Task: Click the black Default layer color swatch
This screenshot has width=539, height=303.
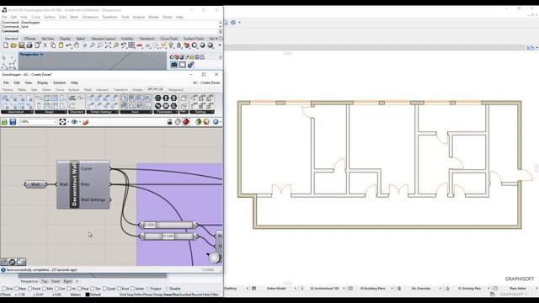Action: click(x=88, y=295)
